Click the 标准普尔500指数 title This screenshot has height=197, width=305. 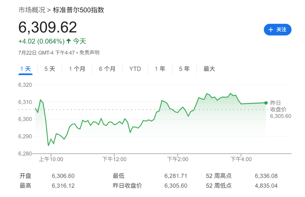pos(79,10)
